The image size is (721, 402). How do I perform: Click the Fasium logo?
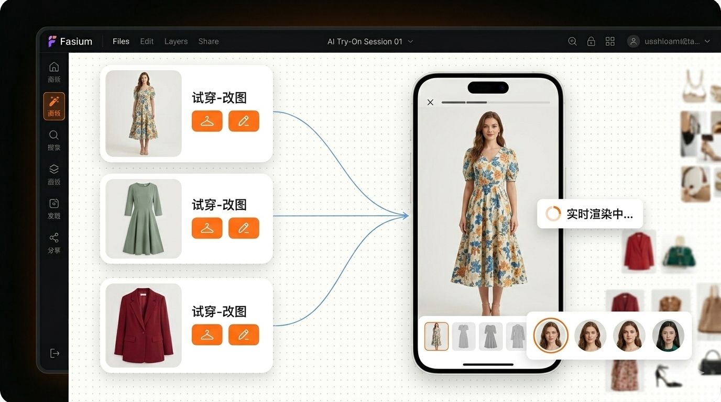tap(70, 41)
